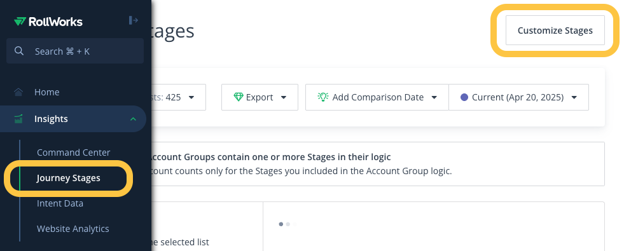Click the purple dot beside Current
Image resolution: width=624 pixels, height=251 pixels.
click(x=464, y=97)
